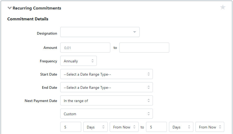Open the second From Now dropdown

[210, 127]
